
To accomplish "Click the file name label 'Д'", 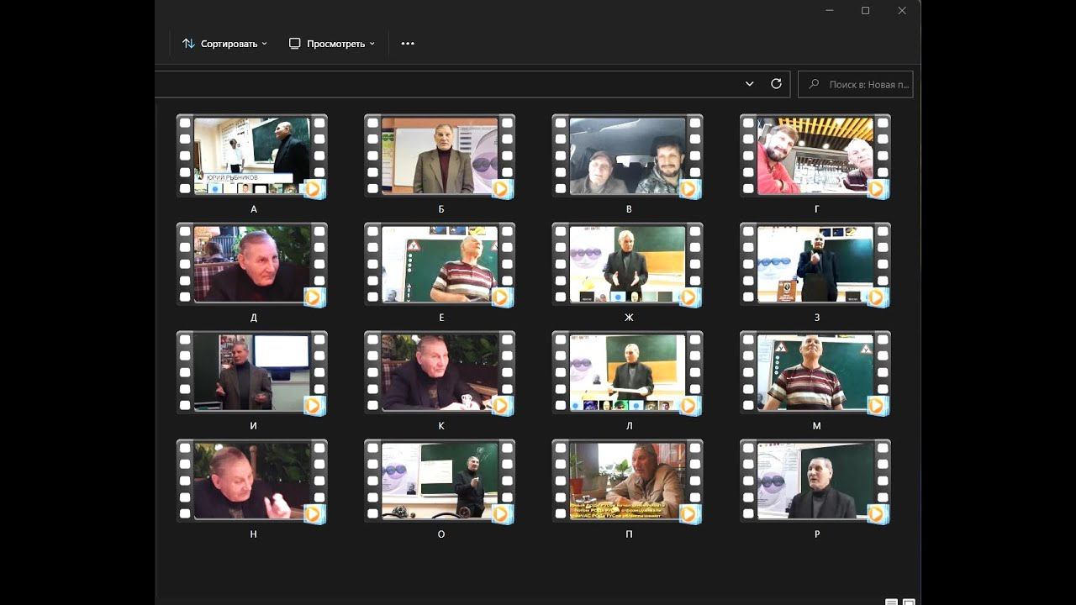I will tap(254, 318).
